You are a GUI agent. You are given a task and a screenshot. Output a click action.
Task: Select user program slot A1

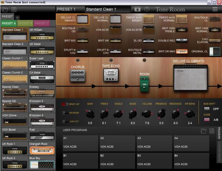tap(80, 143)
